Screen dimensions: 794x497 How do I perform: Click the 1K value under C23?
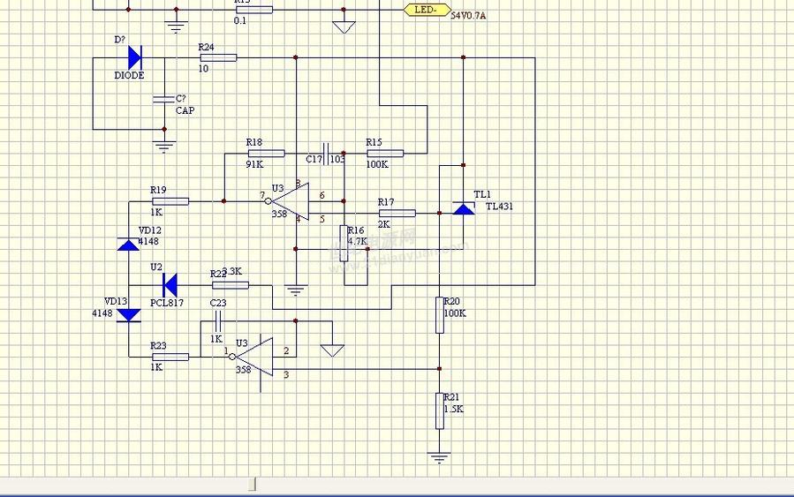pyautogui.click(x=216, y=339)
